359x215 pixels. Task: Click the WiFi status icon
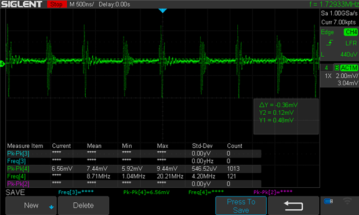(347, 201)
